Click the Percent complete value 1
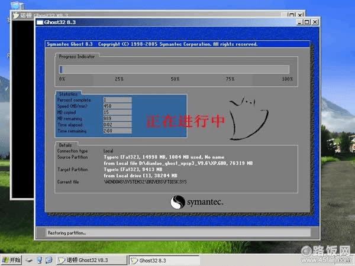The height and width of the screenshot is (266, 355). tap(118, 100)
